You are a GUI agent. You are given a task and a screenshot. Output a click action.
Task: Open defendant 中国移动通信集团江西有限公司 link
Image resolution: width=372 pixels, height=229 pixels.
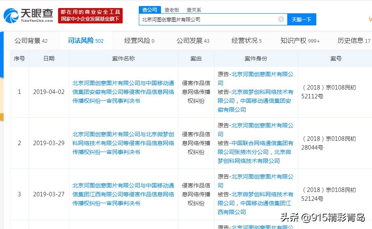point(254,208)
